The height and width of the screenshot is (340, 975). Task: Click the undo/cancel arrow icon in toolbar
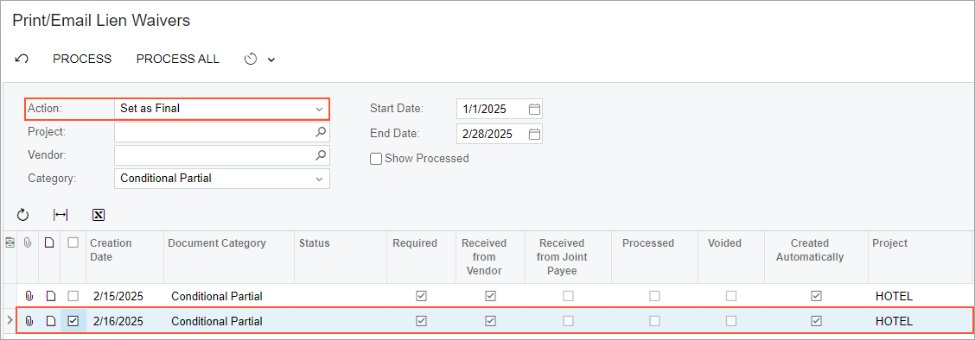22,59
